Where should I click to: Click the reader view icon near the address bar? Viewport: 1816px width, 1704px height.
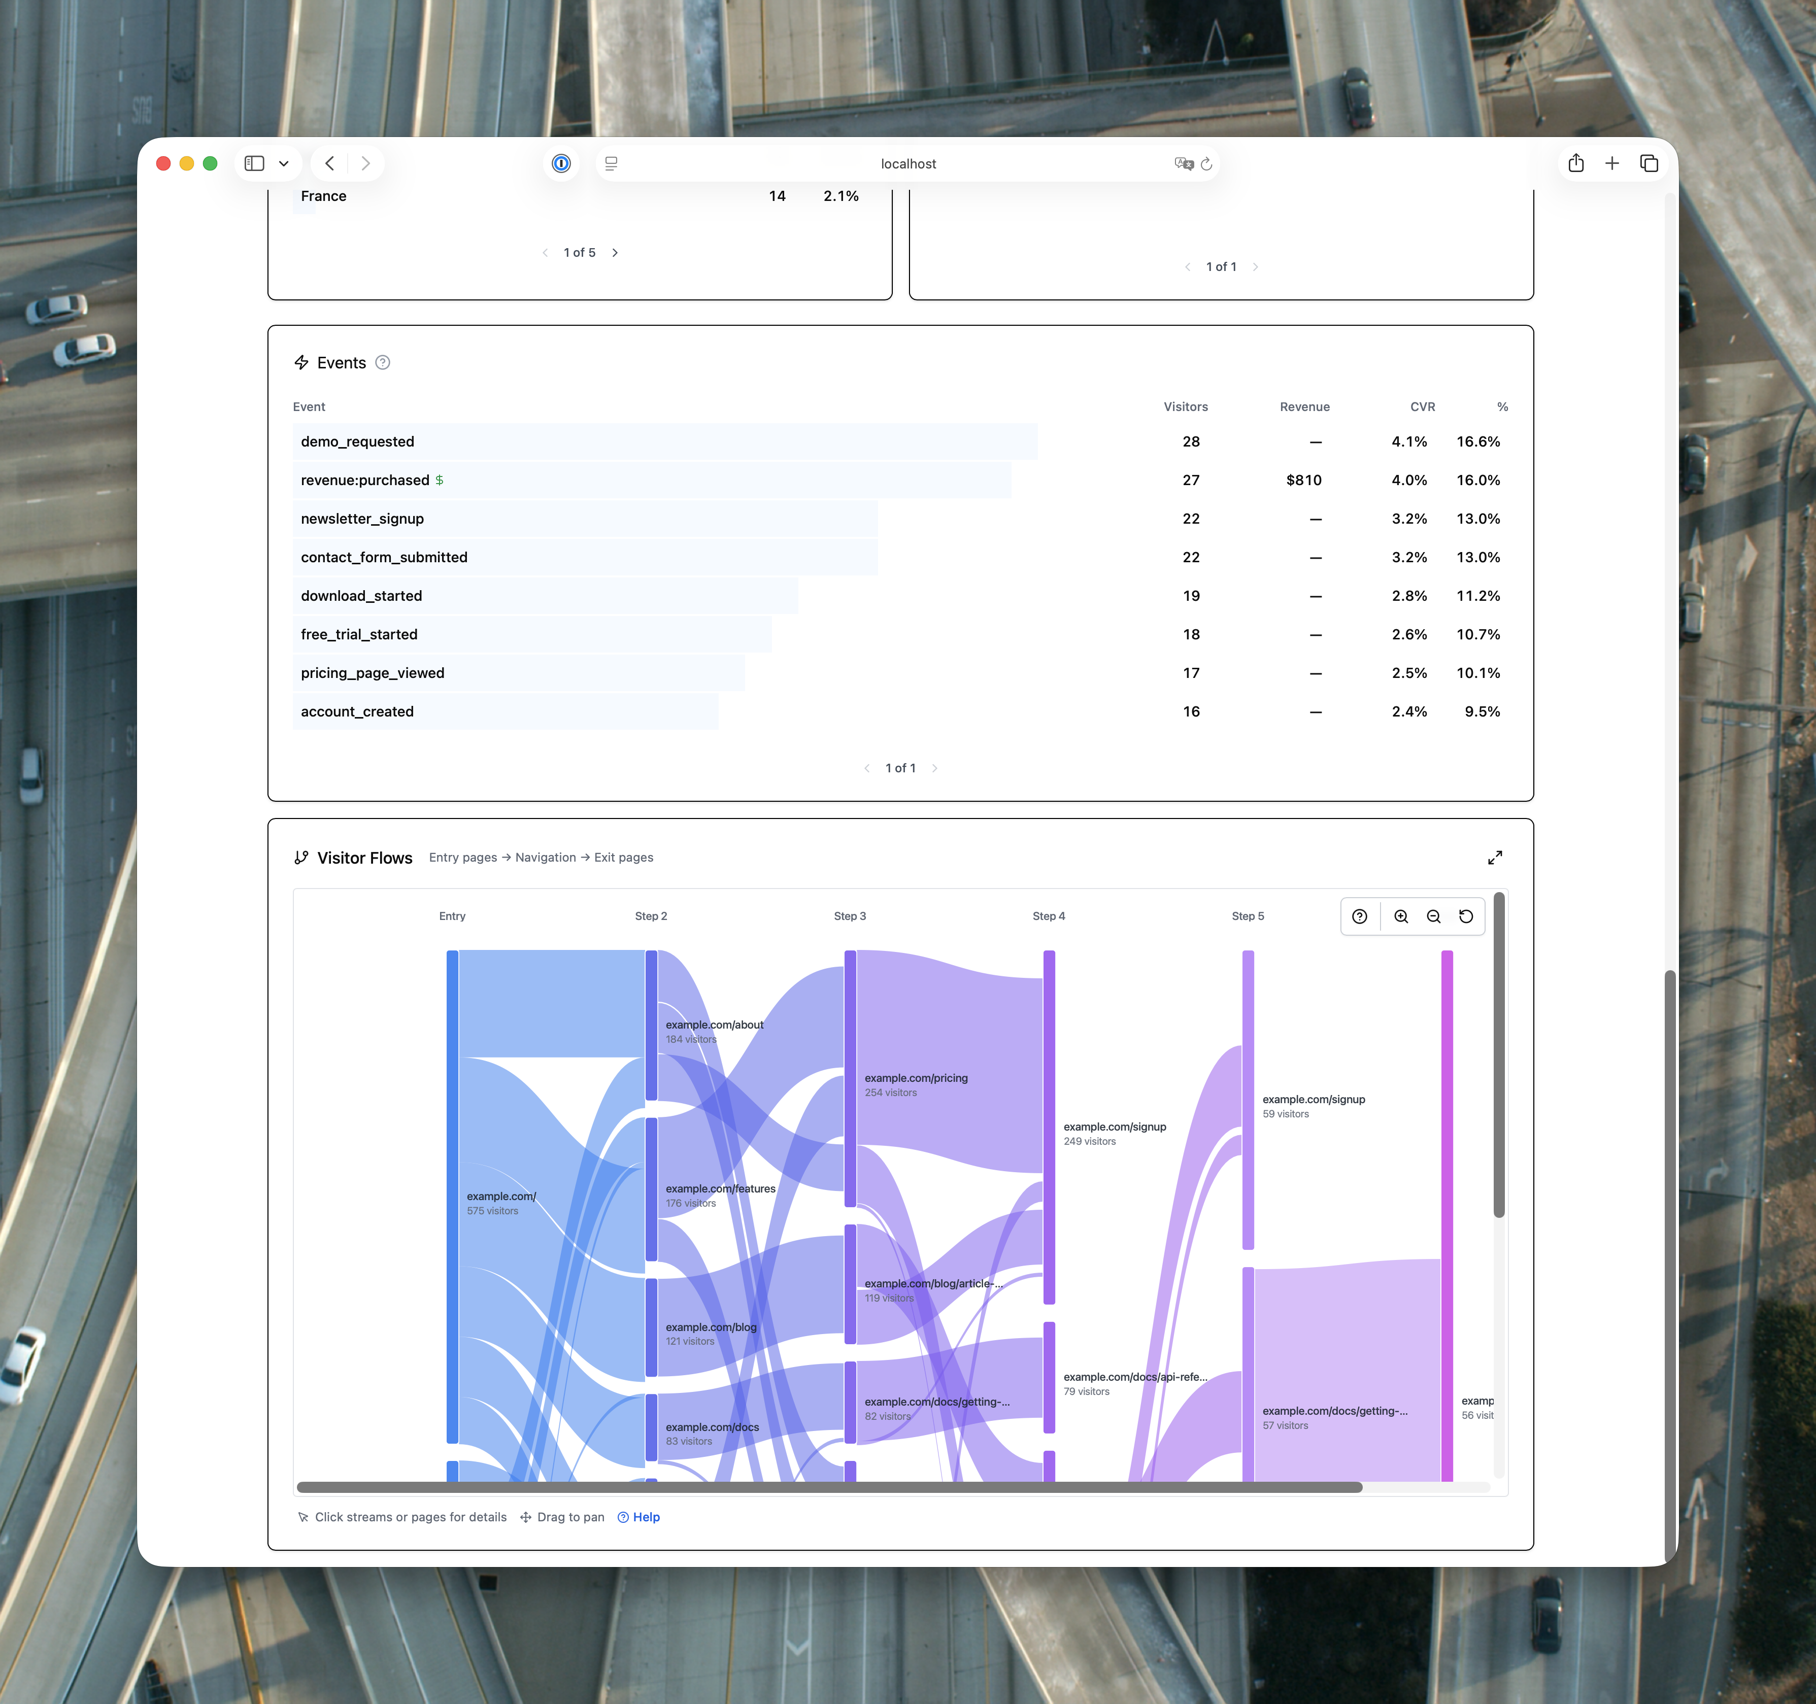[x=610, y=163]
